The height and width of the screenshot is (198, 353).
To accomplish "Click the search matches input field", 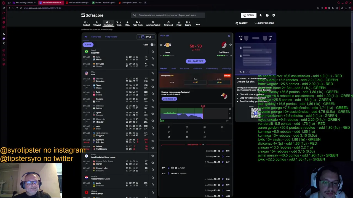I will click(x=168, y=15).
